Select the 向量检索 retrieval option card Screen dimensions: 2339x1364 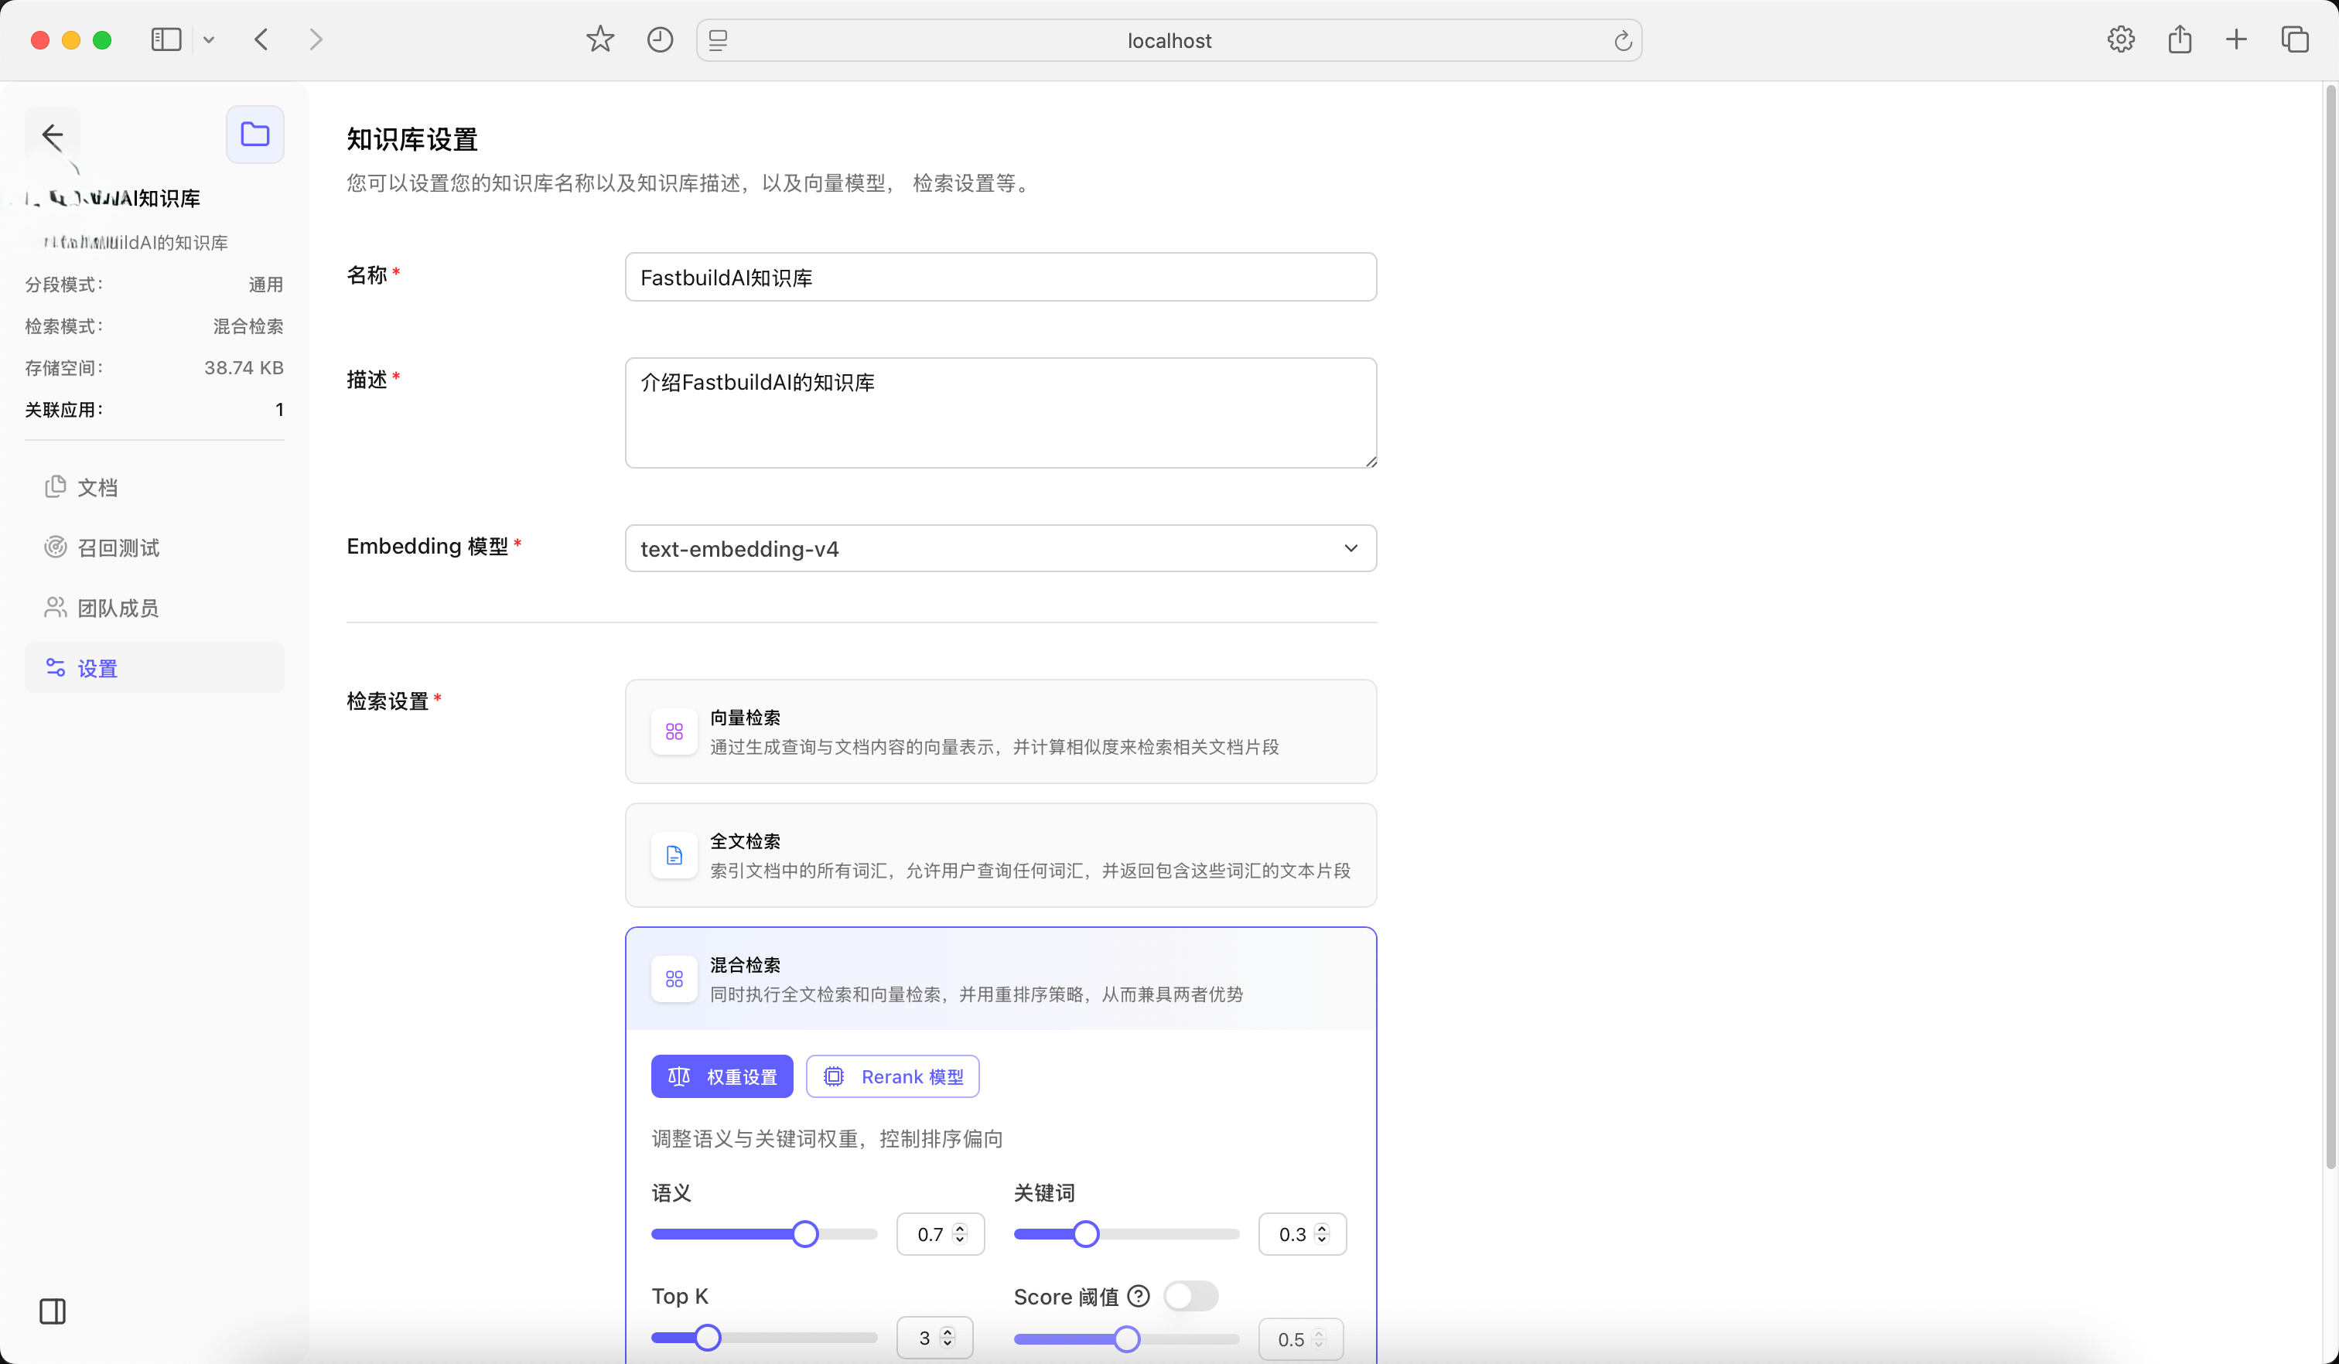click(999, 731)
